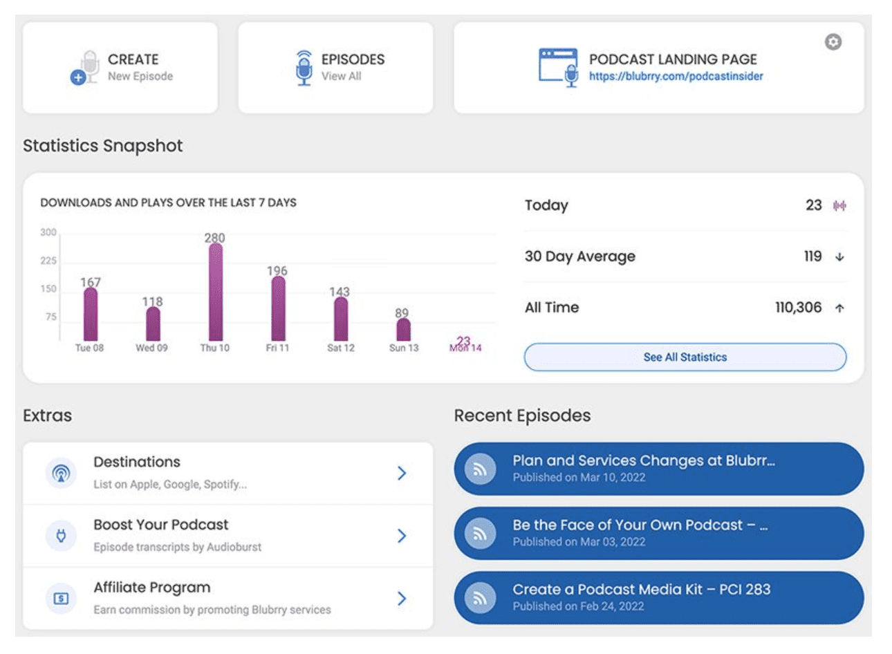This screenshot has width=892, height=654.
Task: Click the waveform icon beside Today's count
Action: tap(839, 205)
